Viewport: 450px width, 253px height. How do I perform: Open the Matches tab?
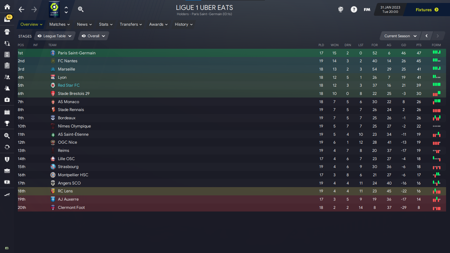coord(59,24)
